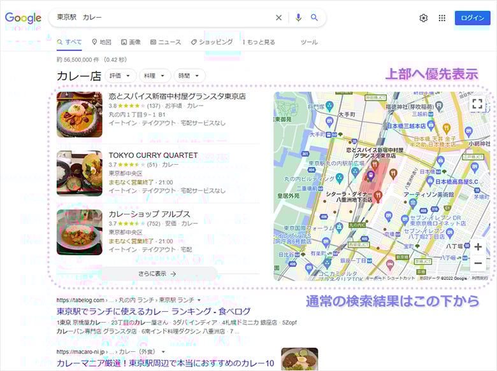
Task: Click the 丸の内１丁目９−１ B1 address text
Action: point(137,115)
